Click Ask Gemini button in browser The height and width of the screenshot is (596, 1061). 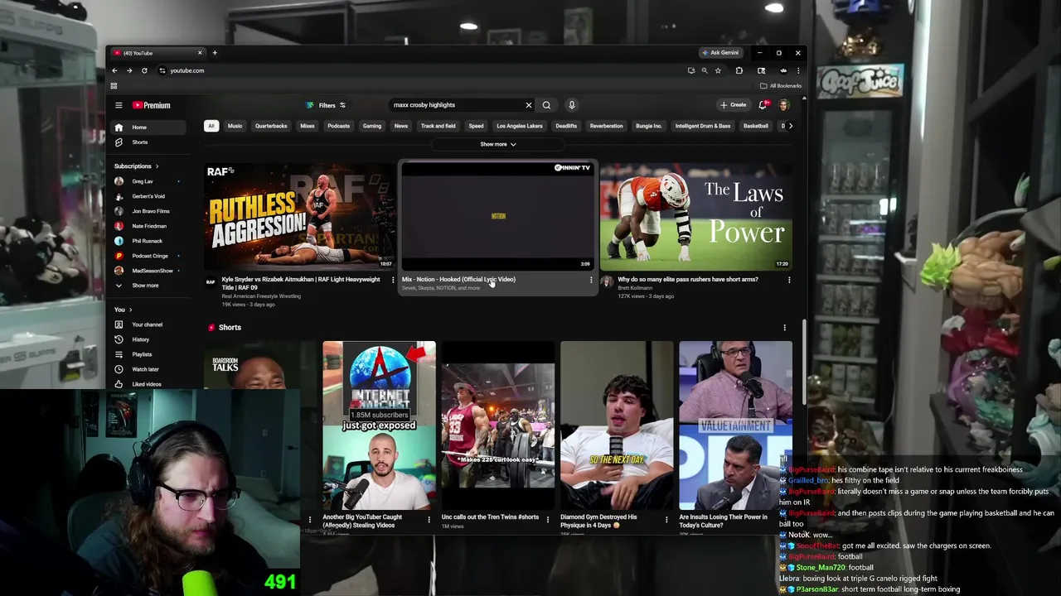(719, 53)
